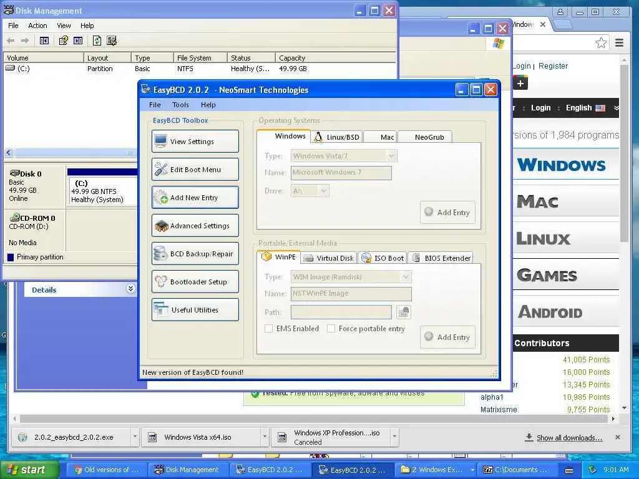Switch to the NeoGrub tab
The image size is (639, 479).
click(x=425, y=137)
